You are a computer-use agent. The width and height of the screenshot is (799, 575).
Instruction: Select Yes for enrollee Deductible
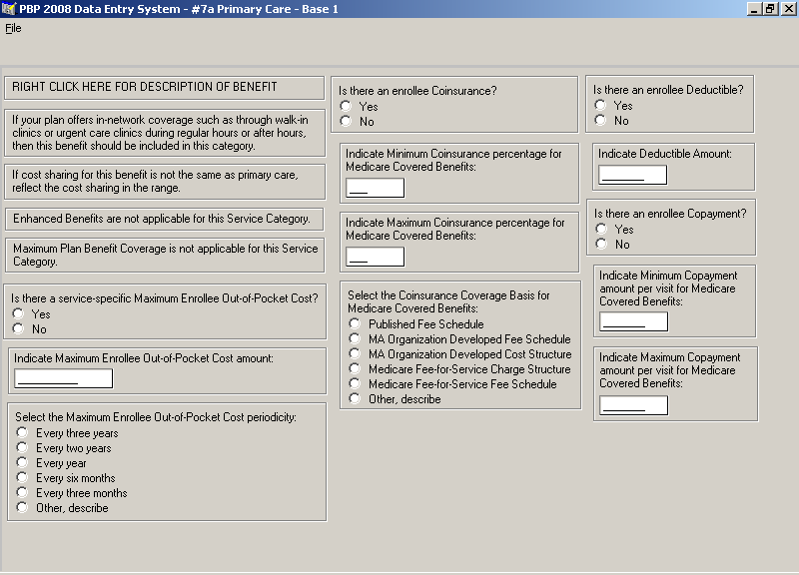point(600,105)
